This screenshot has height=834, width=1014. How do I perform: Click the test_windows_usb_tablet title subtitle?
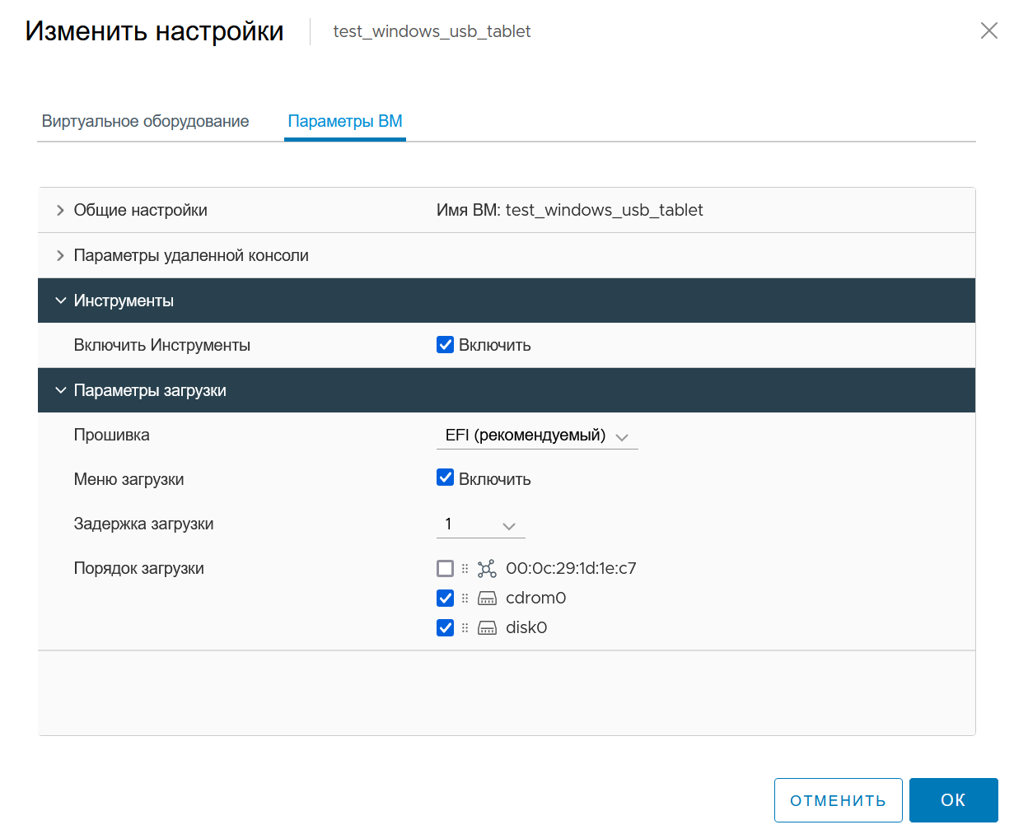432,31
